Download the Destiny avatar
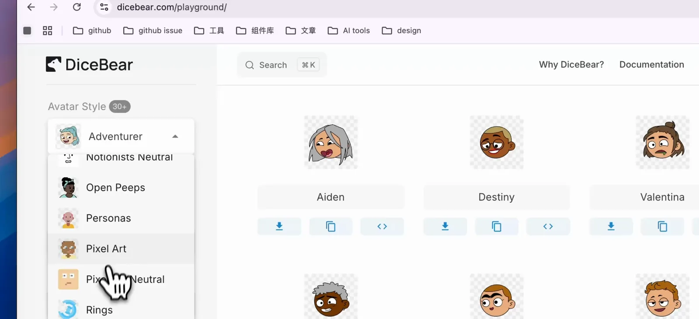Screen dimensions: 699x319 [445, 226]
